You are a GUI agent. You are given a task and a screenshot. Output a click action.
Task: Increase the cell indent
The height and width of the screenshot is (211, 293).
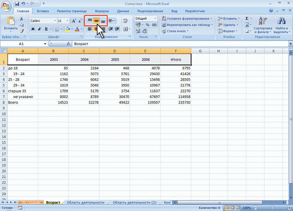pyautogui.click(x=117, y=29)
